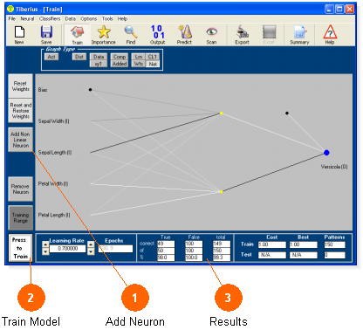Click the Scan eye icon
363x330 pixels.
point(211,31)
